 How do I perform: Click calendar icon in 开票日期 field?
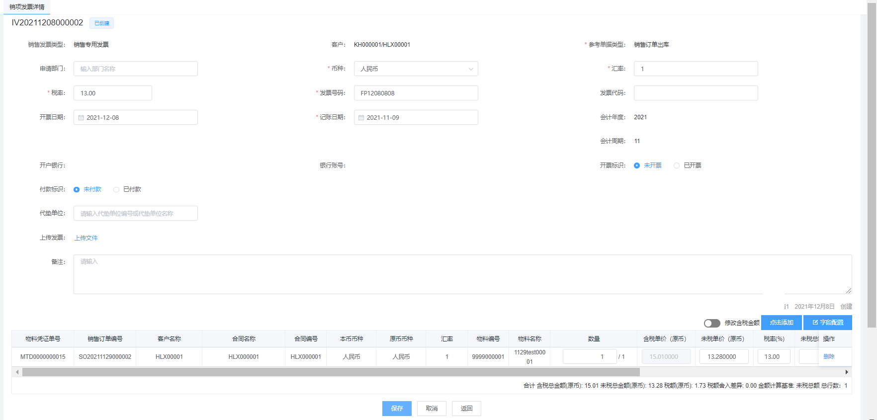(x=81, y=118)
